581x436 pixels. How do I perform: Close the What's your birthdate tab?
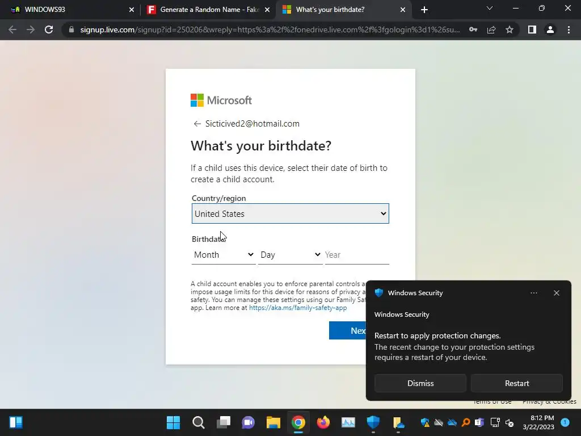click(x=403, y=10)
